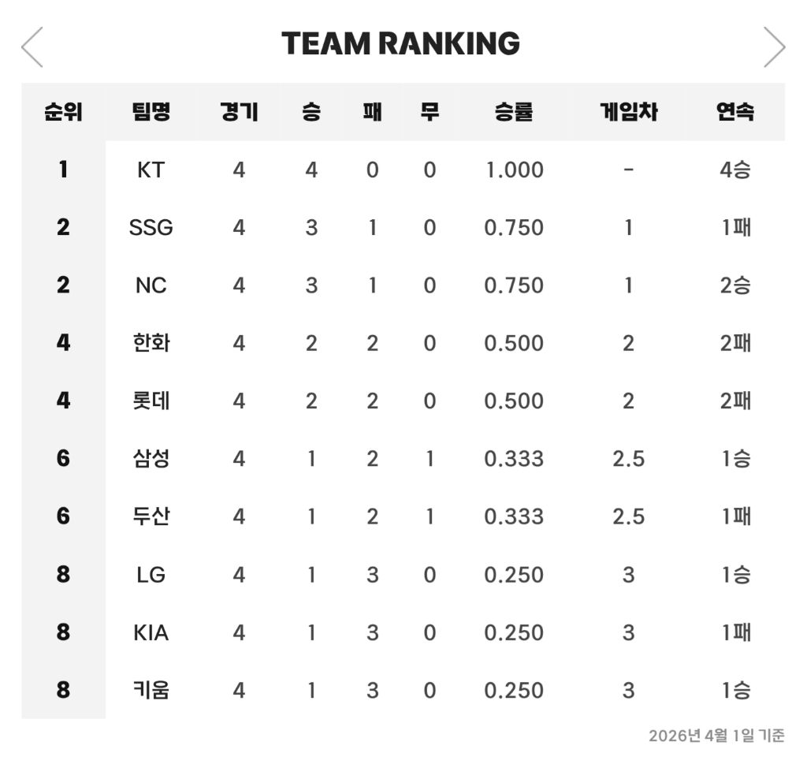Click the 두산 team name
Image resolution: width=807 pixels, height=764 pixels.
tap(151, 516)
